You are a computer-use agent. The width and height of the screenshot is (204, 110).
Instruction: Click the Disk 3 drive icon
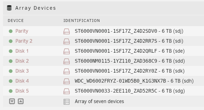coord(67,71)
